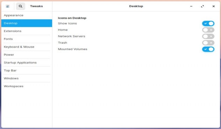
Task: Select Workspaces in the sidebar
Action: coord(27,86)
